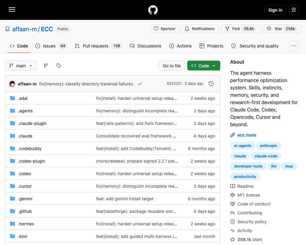Open the ecc.tools website link
The image size is (306, 245).
point(247,135)
